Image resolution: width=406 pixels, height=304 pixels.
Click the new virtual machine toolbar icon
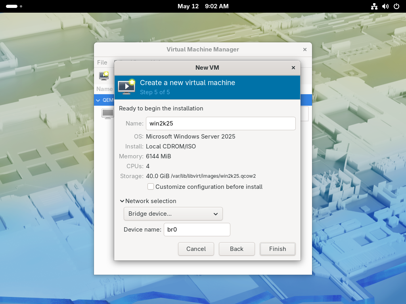tap(104, 76)
